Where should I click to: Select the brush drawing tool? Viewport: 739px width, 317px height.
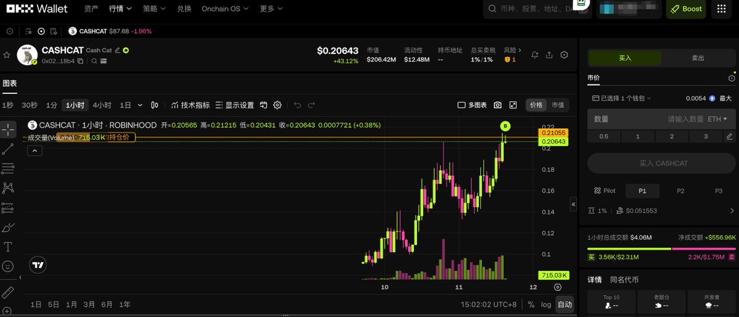click(x=8, y=227)
